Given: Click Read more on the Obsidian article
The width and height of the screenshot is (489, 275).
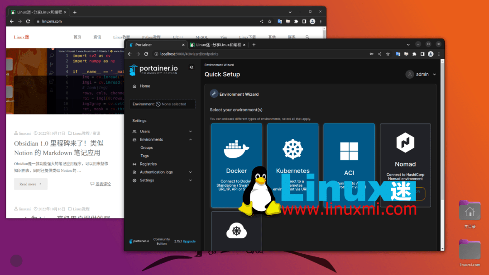Looking at the screenshot, I should [30, 184].
